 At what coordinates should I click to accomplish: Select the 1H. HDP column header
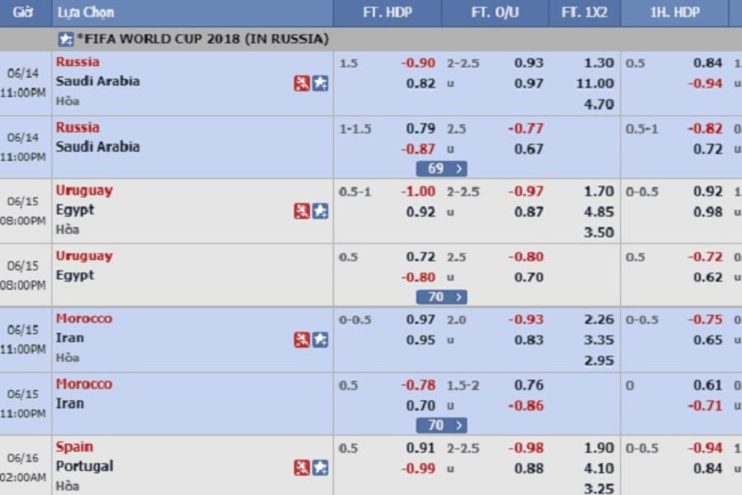(x=674, y=13)
